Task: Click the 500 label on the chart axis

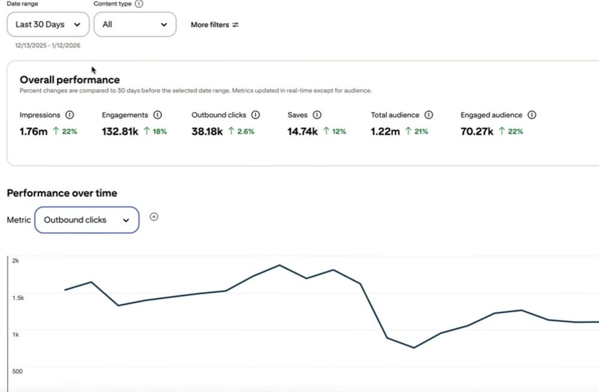Action: click(17, 372)
